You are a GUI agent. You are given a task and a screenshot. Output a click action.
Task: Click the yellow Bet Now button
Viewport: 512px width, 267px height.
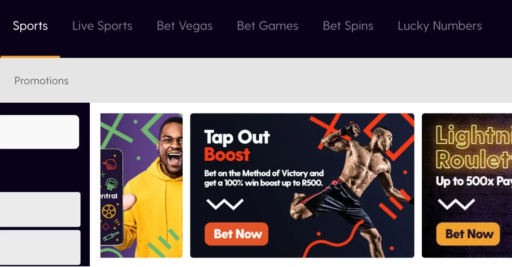click(x=468, y=234)
